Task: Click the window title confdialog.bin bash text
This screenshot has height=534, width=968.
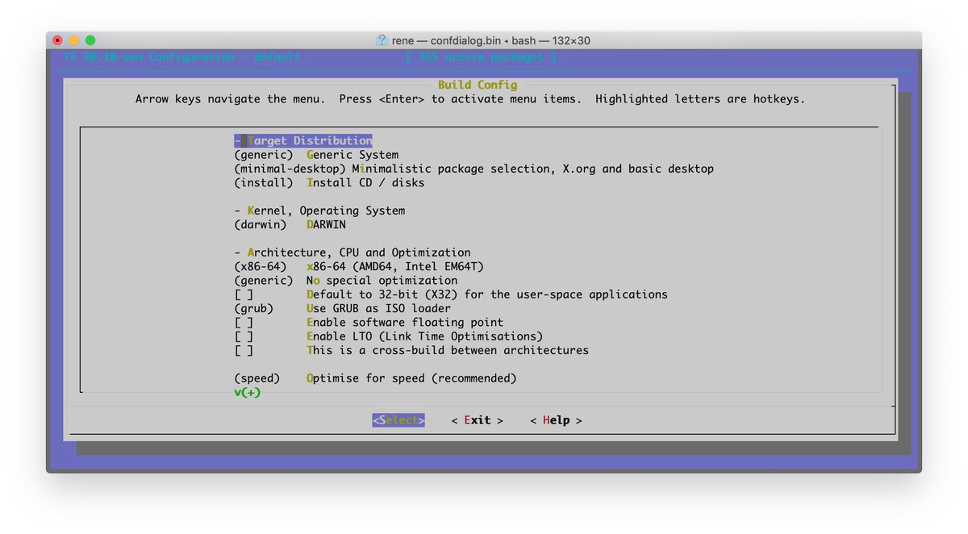Action: click(491, 40)
